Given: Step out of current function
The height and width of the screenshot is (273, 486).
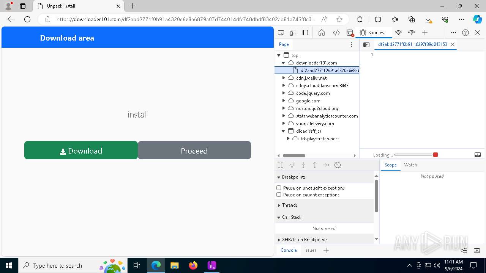Looking at the screenshot, I should point(315,165).
